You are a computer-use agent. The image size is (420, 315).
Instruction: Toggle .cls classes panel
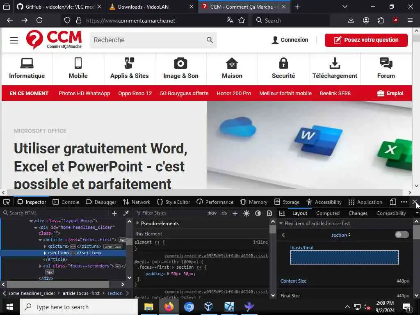pyautogui.click(x=224, y=213)
